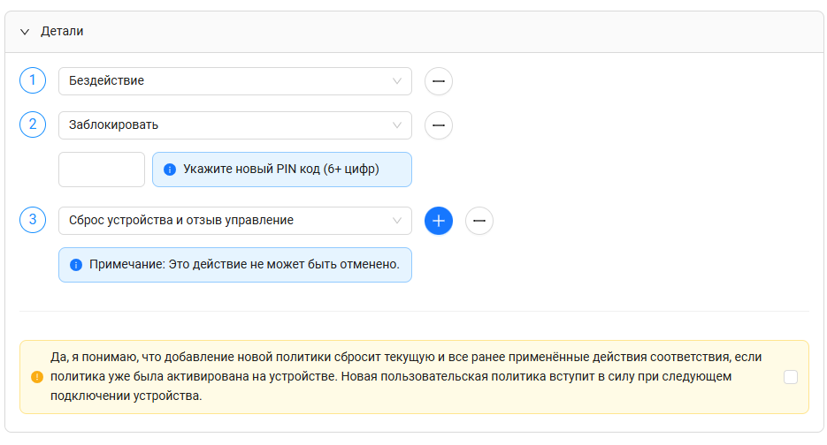Click the Детали panel header title
Screen dimensions: 827x445
pos(62,32)
